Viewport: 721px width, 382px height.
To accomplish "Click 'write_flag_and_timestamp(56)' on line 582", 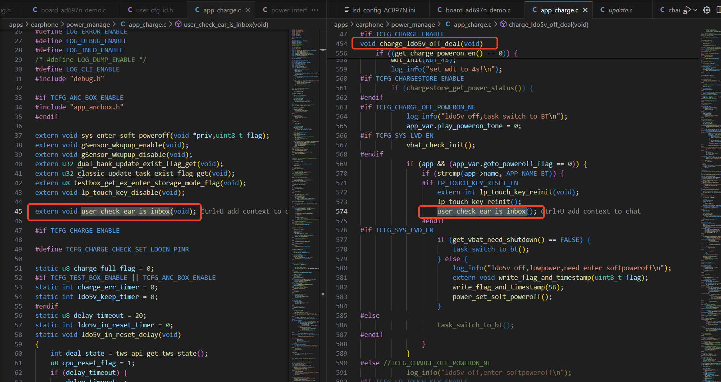I will coord(506,287).
